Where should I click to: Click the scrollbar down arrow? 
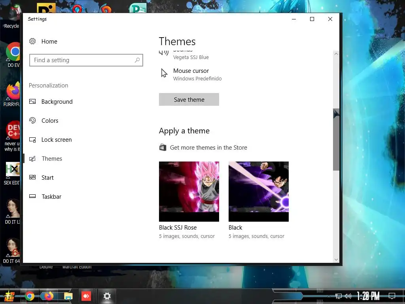click(x=336, y=260)
